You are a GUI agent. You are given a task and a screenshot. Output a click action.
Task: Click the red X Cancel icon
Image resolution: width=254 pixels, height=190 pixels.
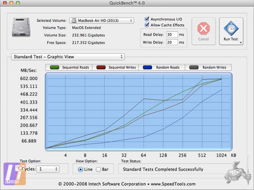click(x=204, y=28)
